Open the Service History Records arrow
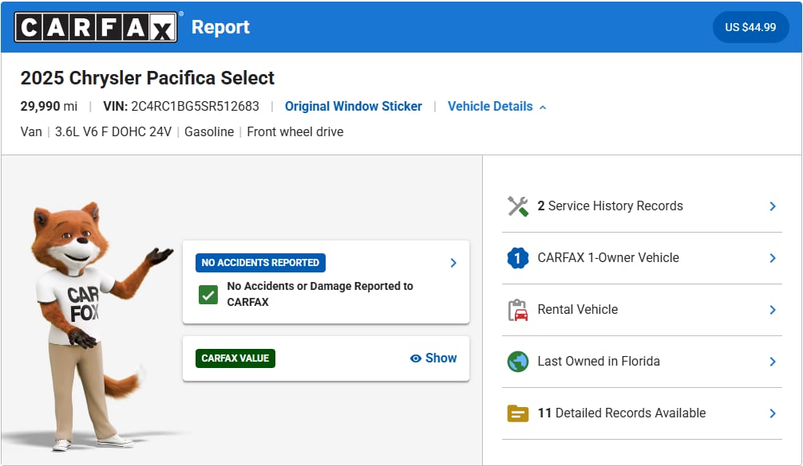Screen dimensions: 803x466 [x=773, y=206]
